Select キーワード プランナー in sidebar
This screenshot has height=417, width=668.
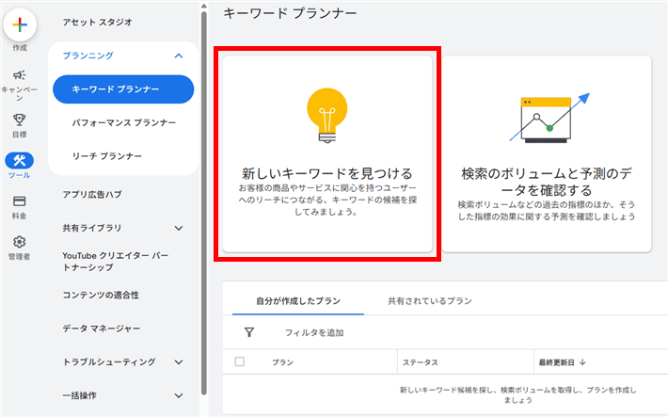click(x=123, y=89)
